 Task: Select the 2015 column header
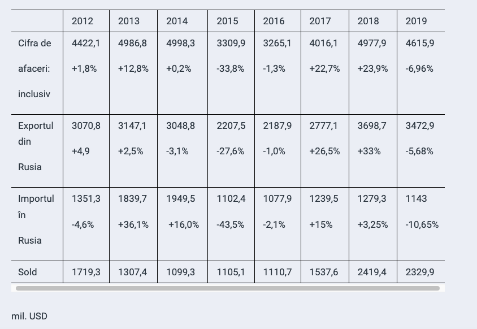pos(227,21)
